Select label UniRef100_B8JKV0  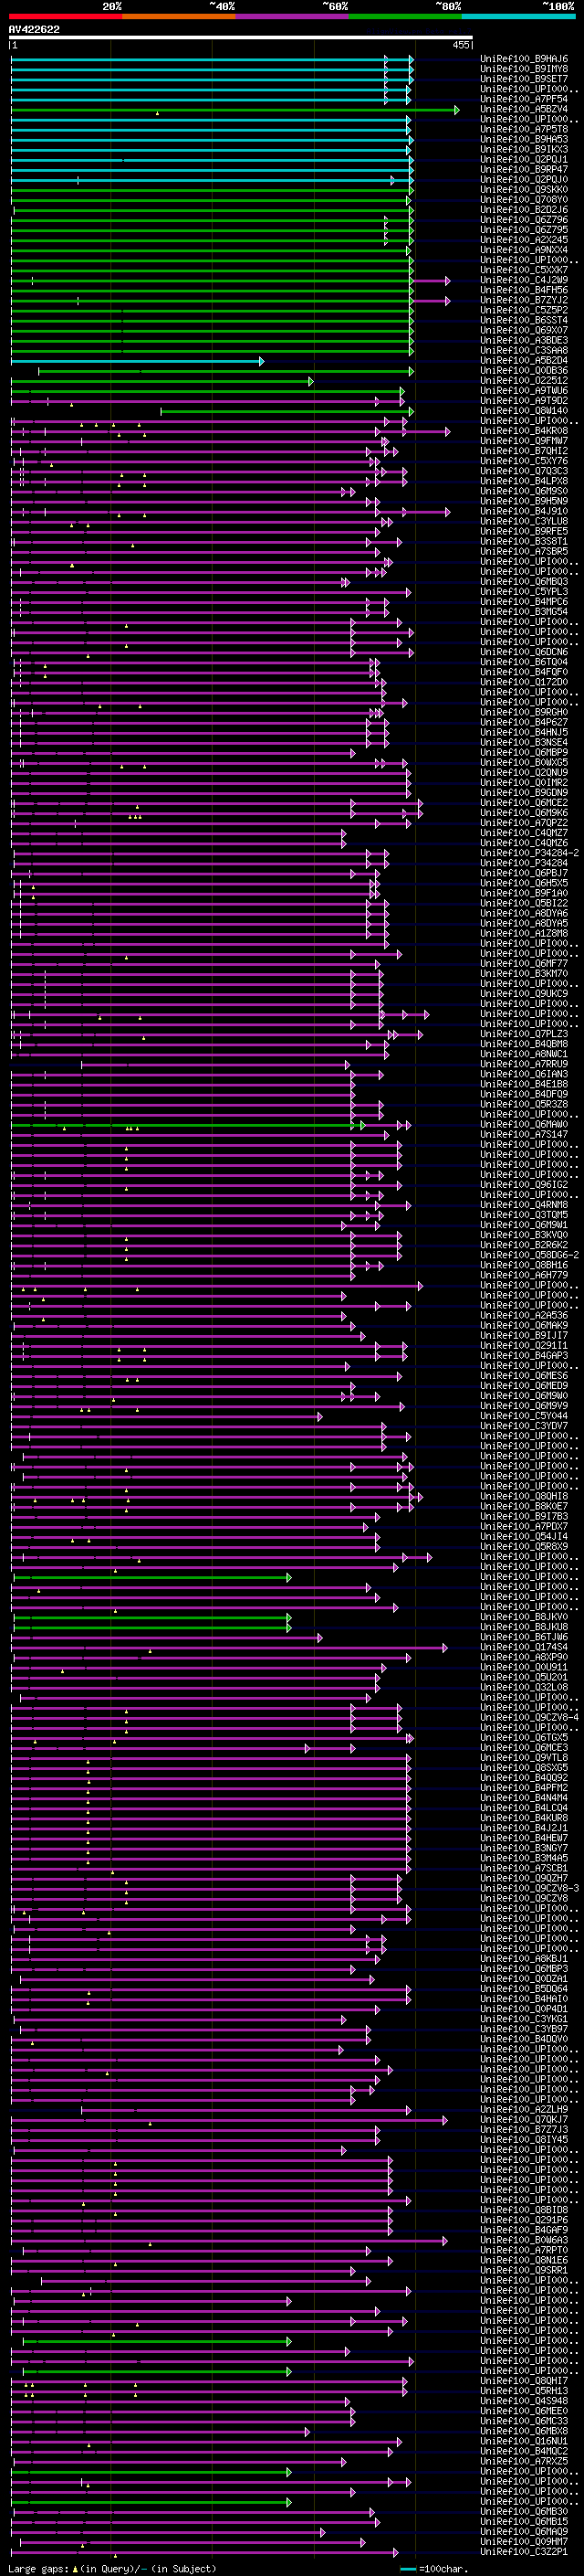click(523, 1616)
